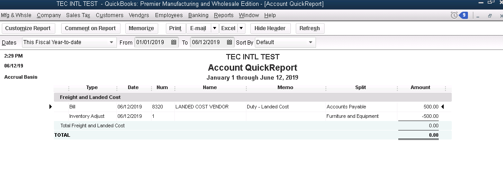Open calendar picker for From date
This screenshot has height=193, width=503.
click(x=174, y=42)
